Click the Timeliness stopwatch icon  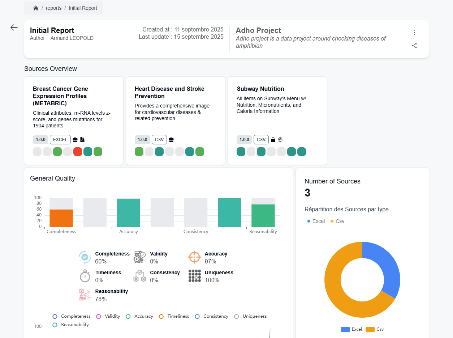coord(85,276)
